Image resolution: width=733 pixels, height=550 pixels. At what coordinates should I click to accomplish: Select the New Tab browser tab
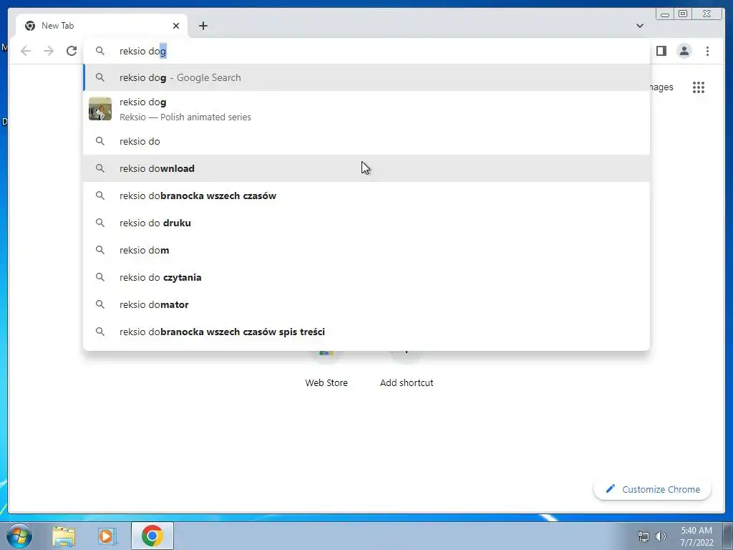click(102, 26)
